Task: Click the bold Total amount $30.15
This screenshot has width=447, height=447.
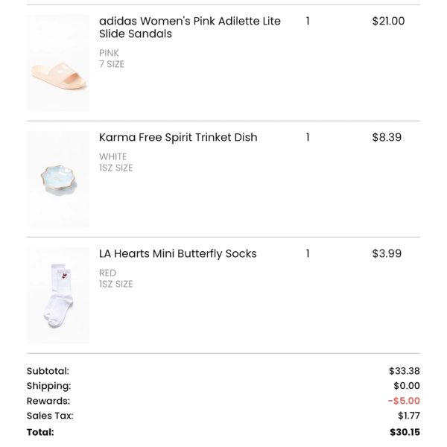Action: pyautogui.click(x=405, y=432)
